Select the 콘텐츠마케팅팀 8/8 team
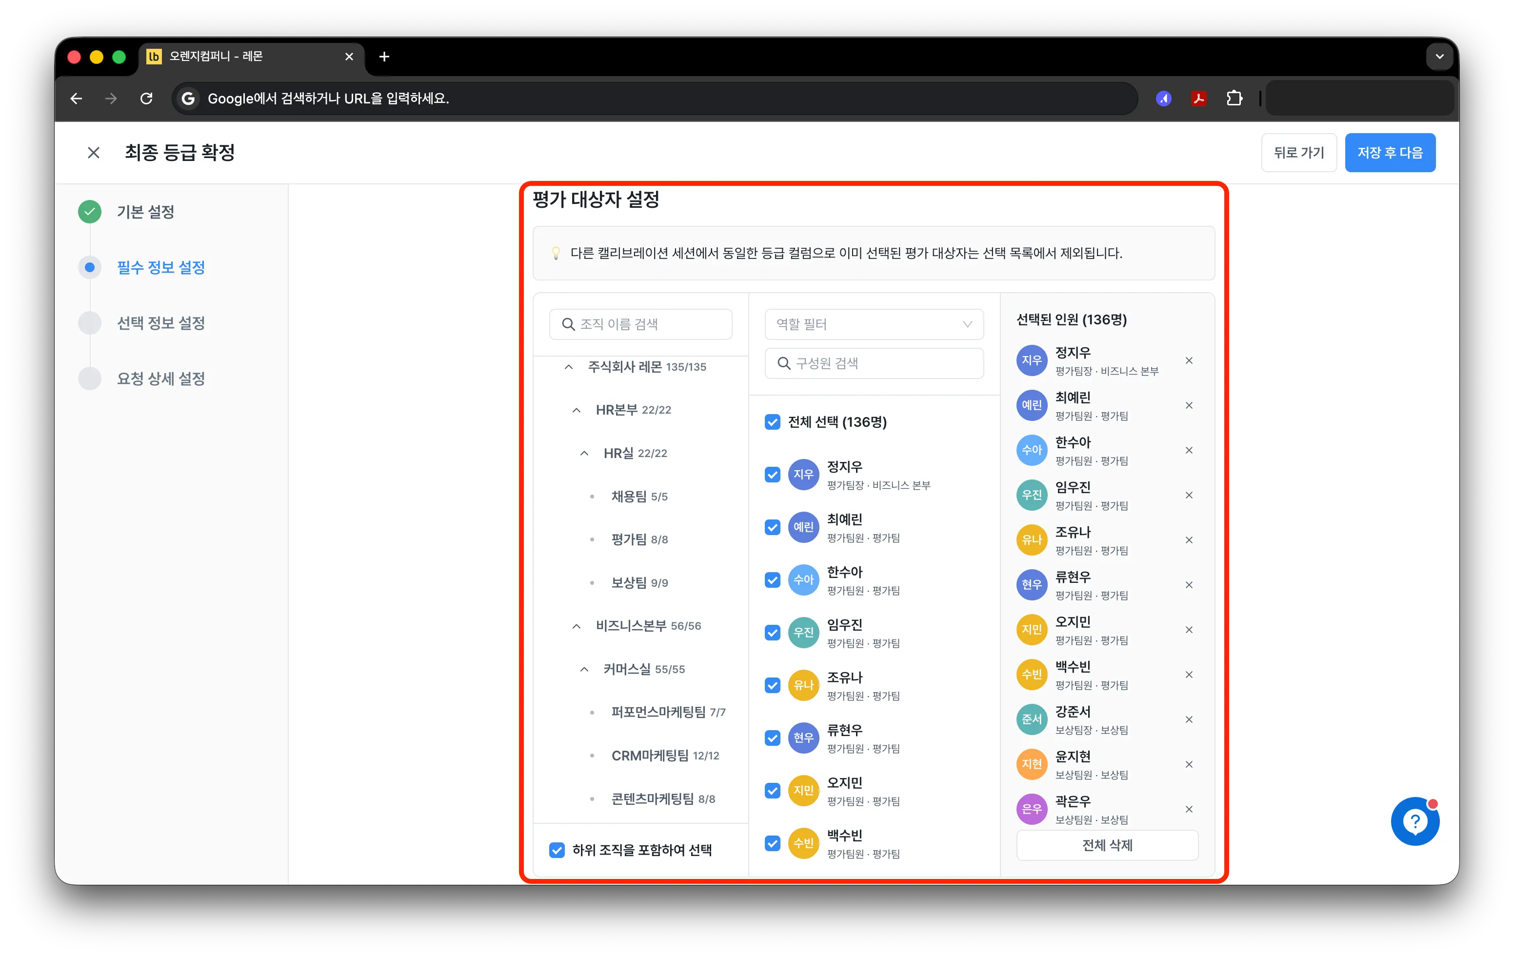1514x957 pixels. pos(663,799)
